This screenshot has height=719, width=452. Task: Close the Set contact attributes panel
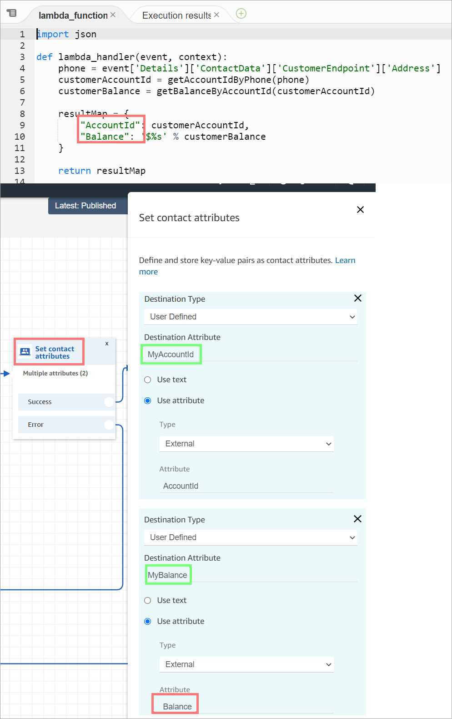(360, 210)
